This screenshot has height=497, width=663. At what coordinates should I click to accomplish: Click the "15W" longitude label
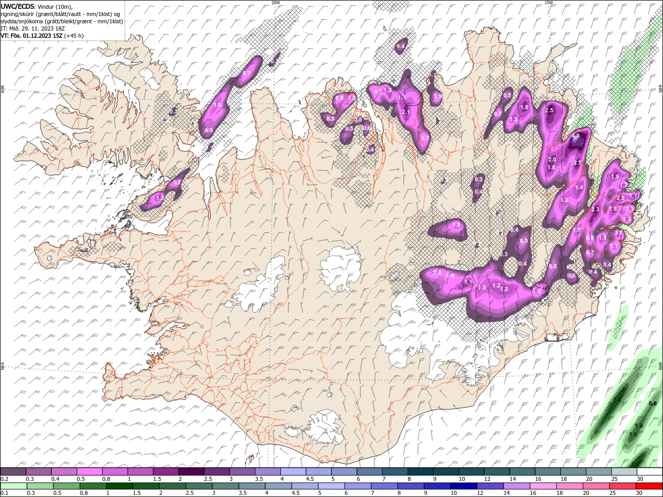point(549,3)
